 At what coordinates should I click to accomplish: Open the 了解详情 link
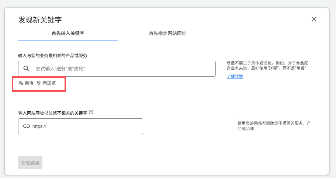[235, 76]
